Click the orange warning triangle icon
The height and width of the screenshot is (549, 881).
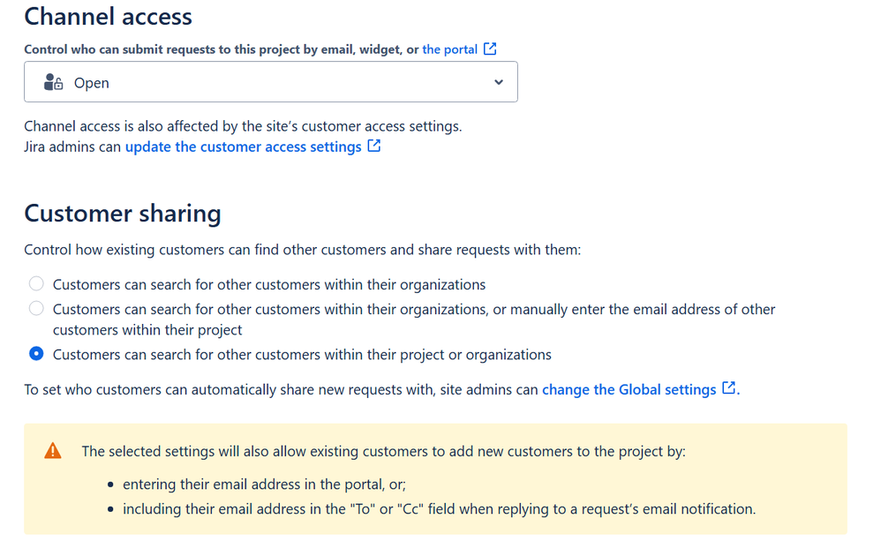[x=53, y=451]
